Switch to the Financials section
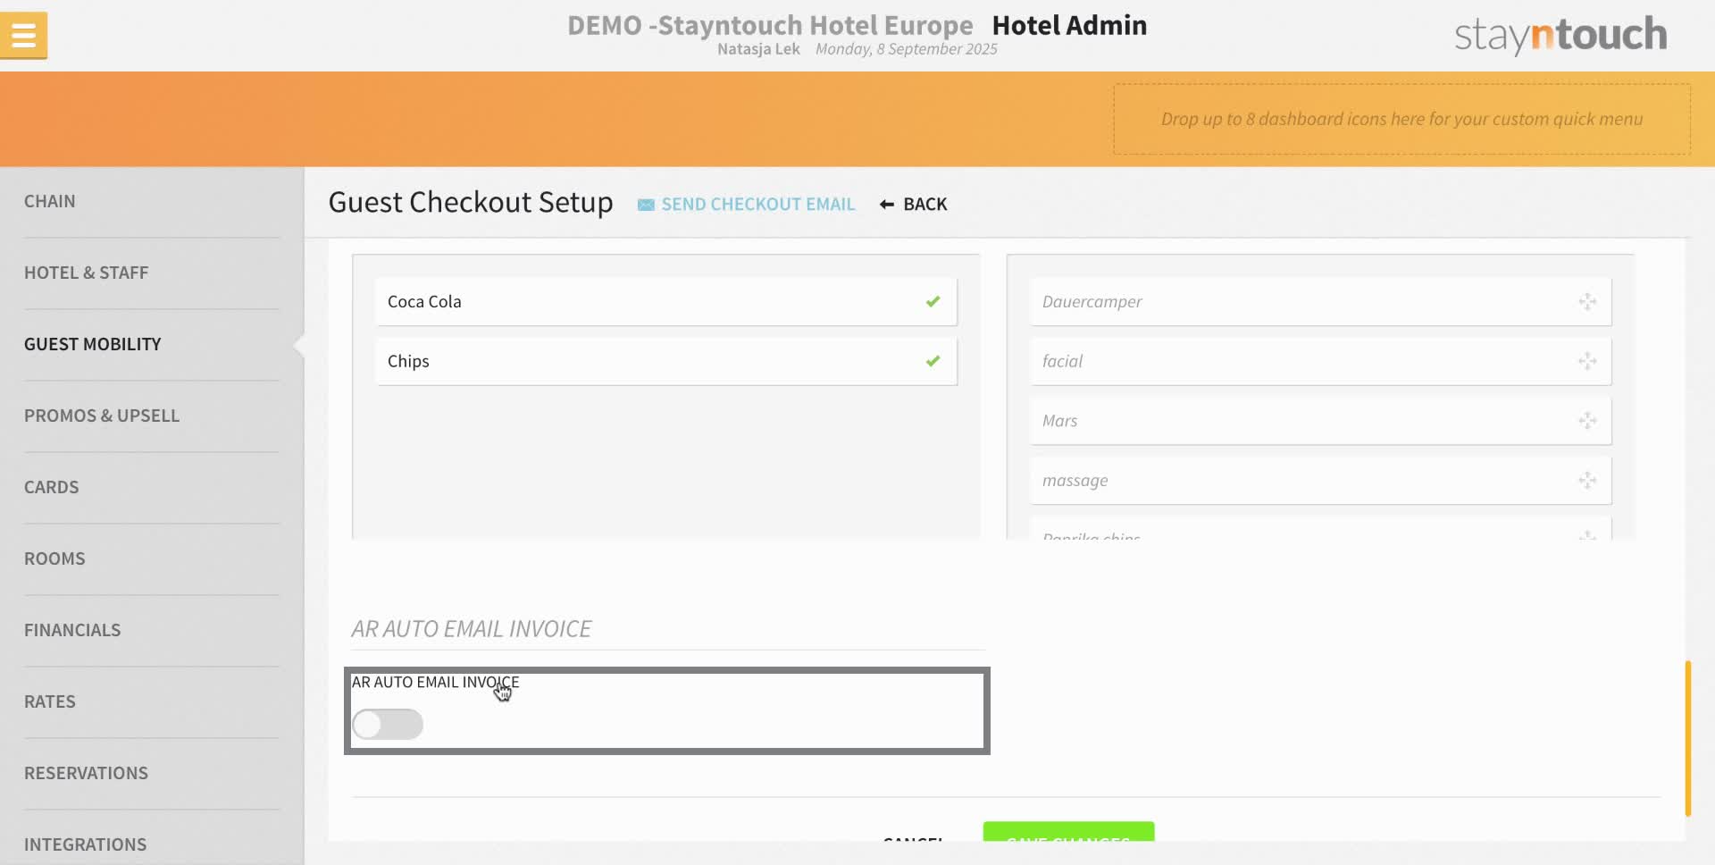The height and width of the screenshot is (865, 1715). (72, 629)
